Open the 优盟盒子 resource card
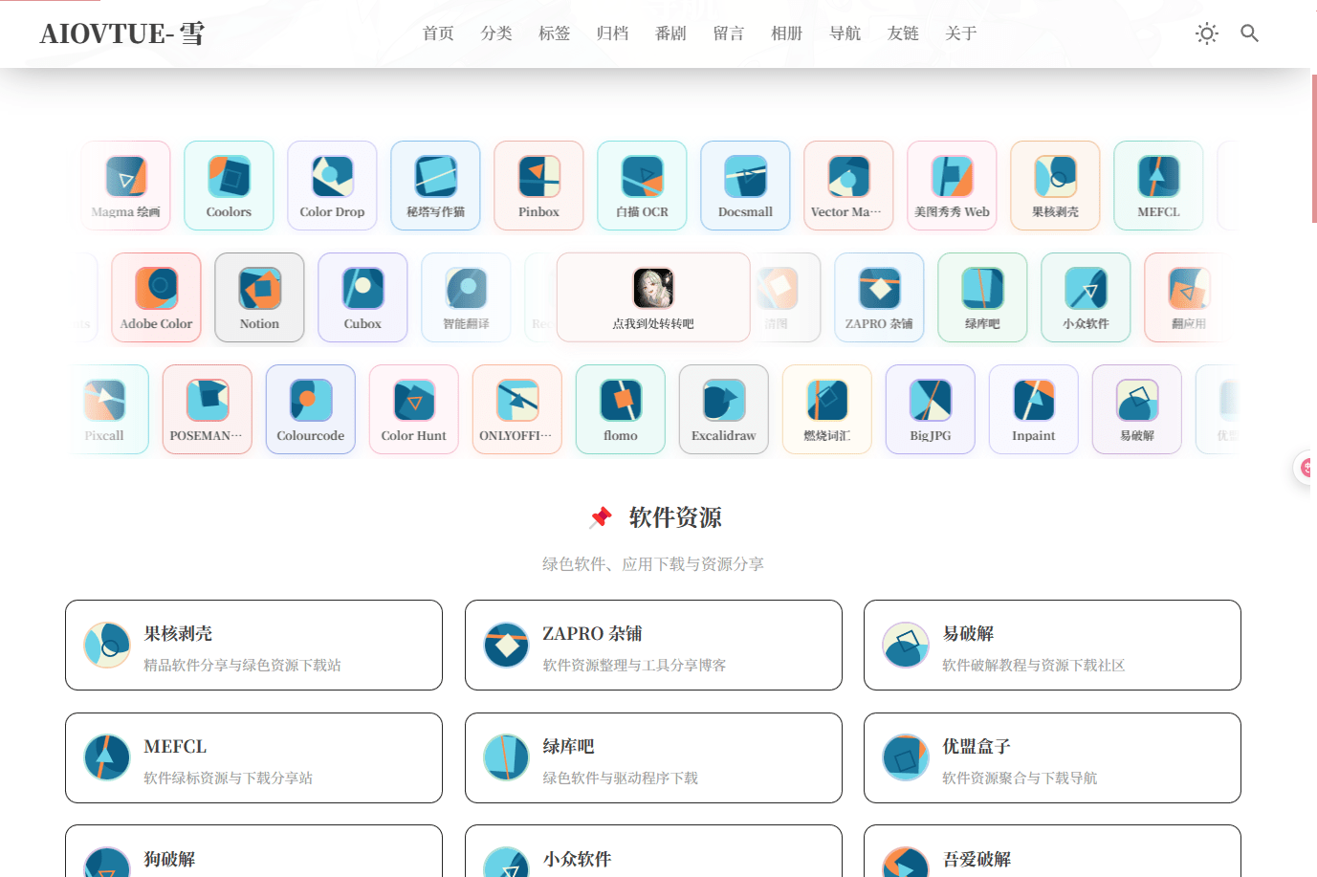Image resolution: width=1317 pixels, height=877 pixels. point(1052,757)
